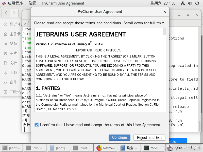
Task: Click the camera icon beside 图片
Action: (x=5, y=53)
